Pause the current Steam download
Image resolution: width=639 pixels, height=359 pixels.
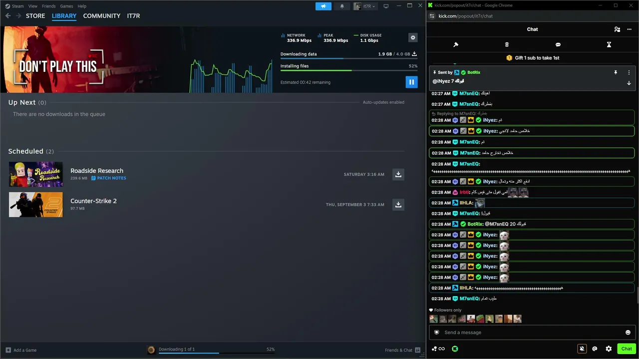pyautogui.click(x=411, y=82)
